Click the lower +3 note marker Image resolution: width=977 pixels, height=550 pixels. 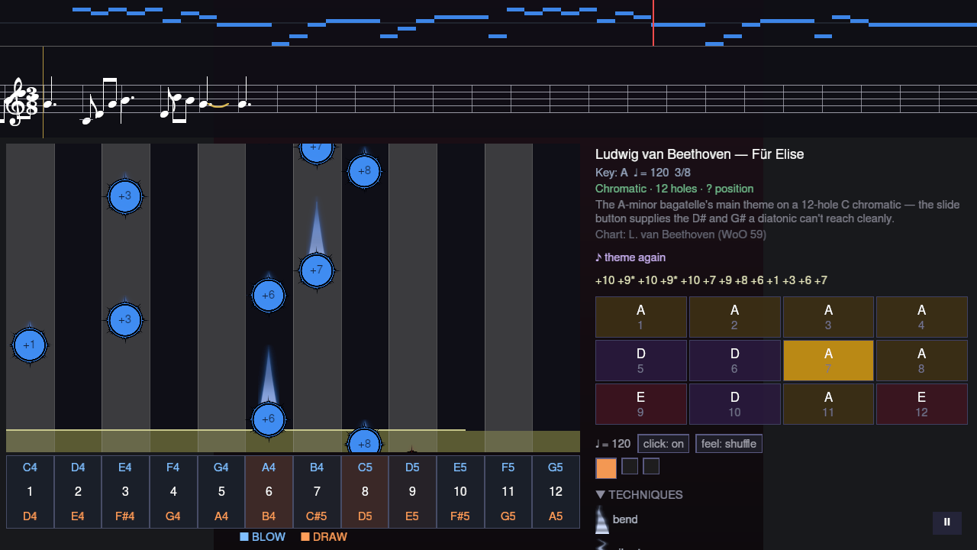coord(125,320)
